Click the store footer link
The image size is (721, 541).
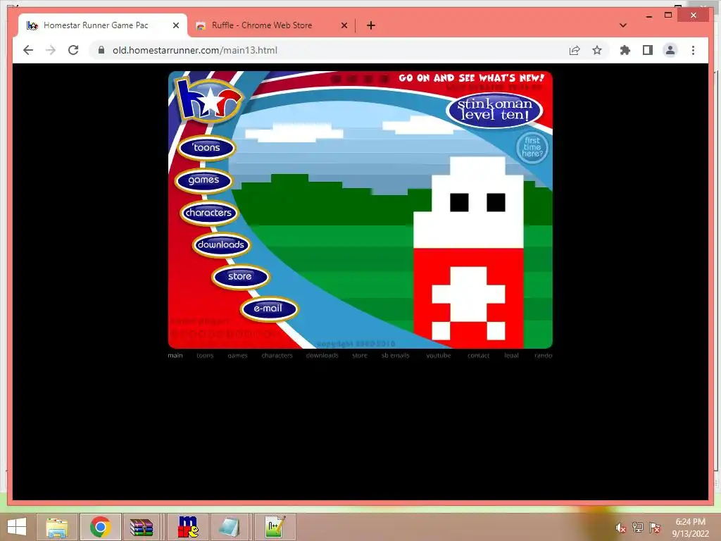coord(360,355)
